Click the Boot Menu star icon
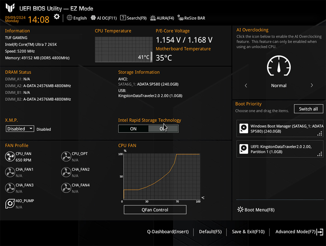326x246 pixels. click(x=240, y=210)
